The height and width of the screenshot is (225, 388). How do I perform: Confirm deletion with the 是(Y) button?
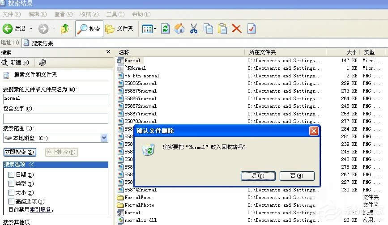pyautogui.click(x=258, y=176)
